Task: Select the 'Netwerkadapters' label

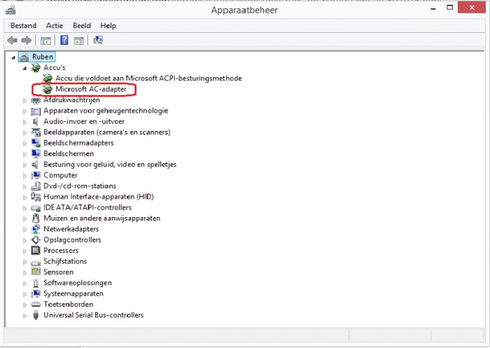Action: tap(71, 229)
